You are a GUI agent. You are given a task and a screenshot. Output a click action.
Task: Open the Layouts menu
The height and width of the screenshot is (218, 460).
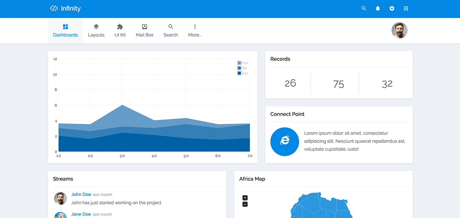[96, 31]
